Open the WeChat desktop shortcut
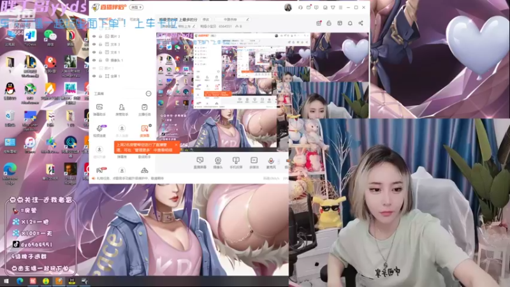The height and width of the screenshot is (287, 510). 50,38
